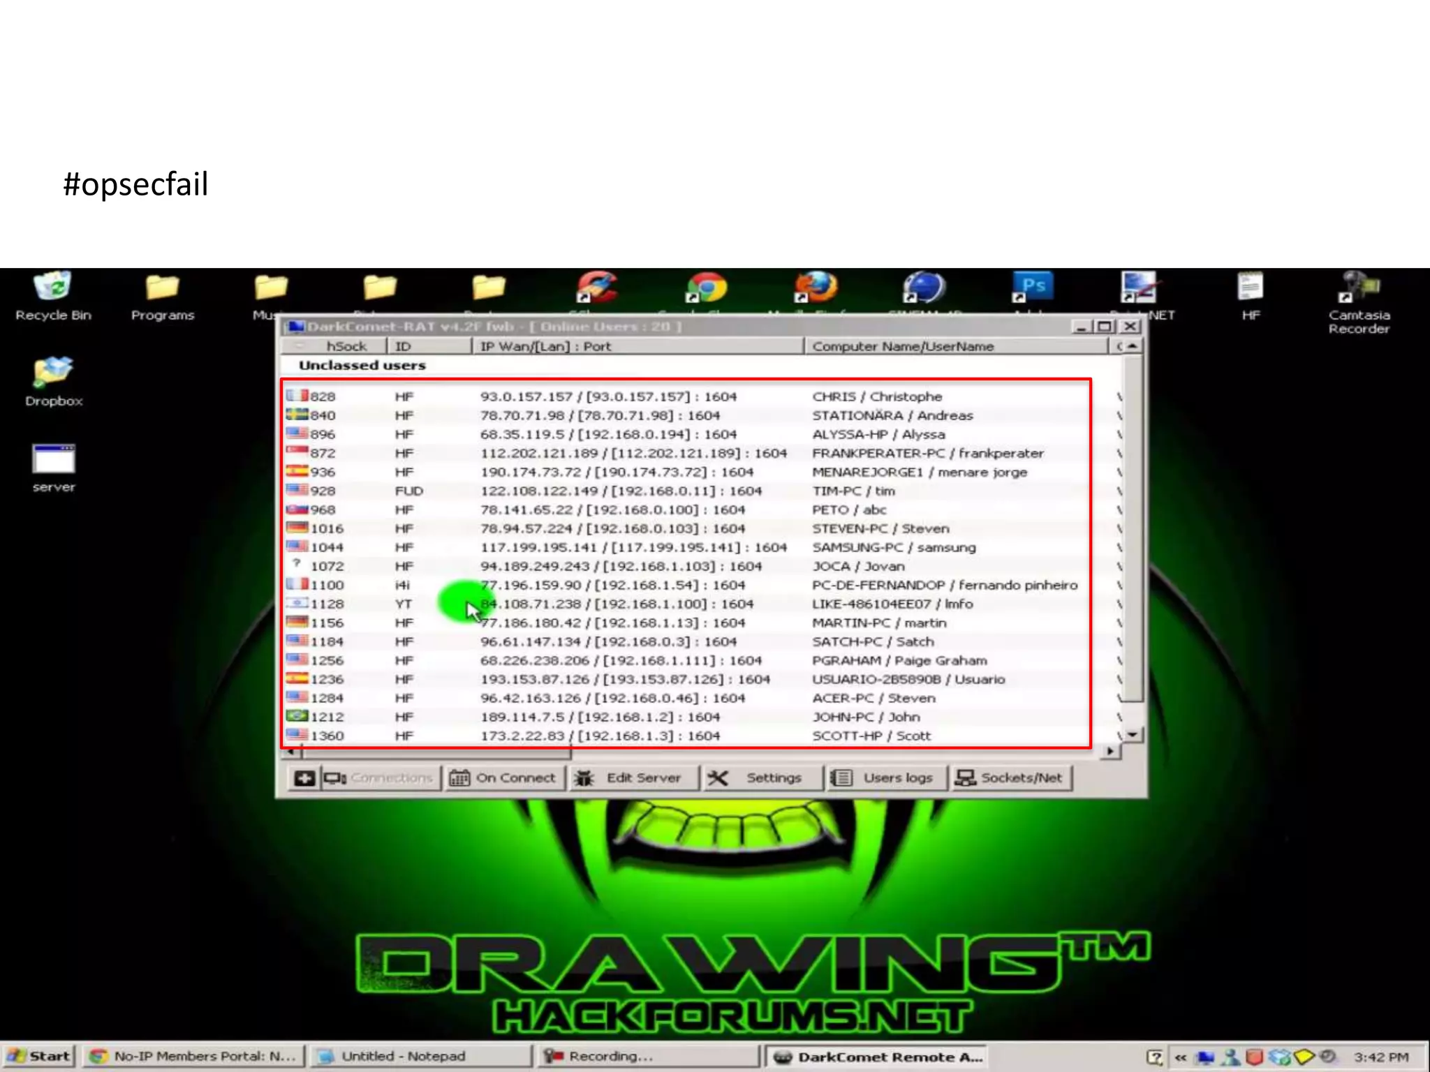1430x1072 pixels.
Task: Sort by the hSock column header
Action: [x=334, y=346]
